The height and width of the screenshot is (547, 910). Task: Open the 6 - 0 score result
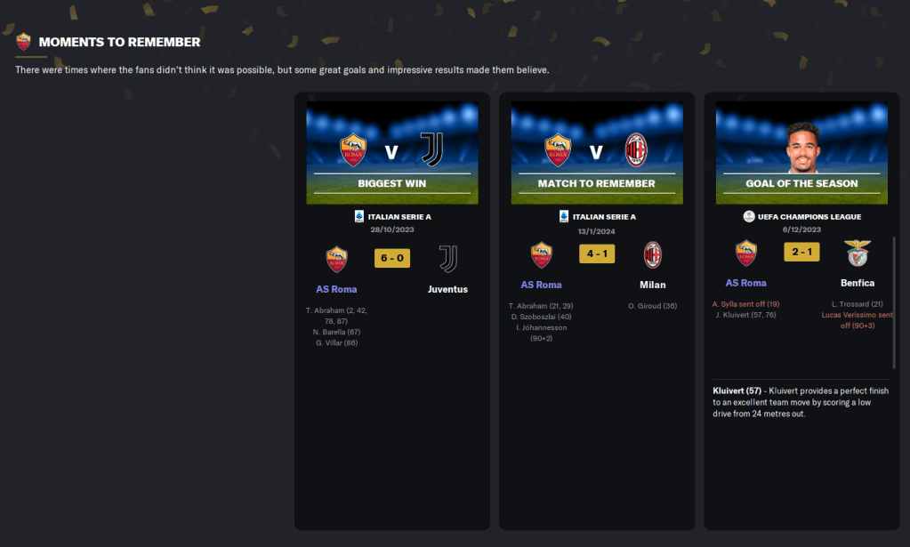pos(392,258)
